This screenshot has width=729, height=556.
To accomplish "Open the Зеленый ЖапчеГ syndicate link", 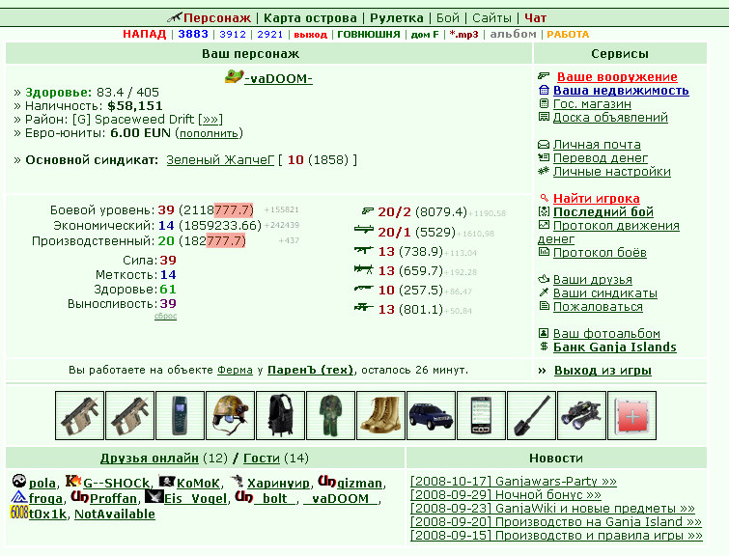I will coord(220,160).
